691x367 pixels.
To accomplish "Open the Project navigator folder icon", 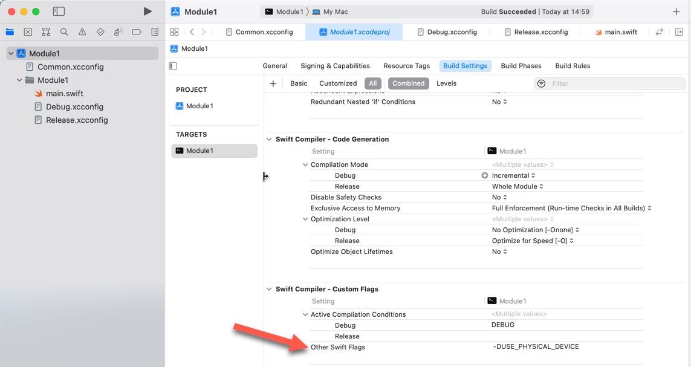I will point(10,31).
